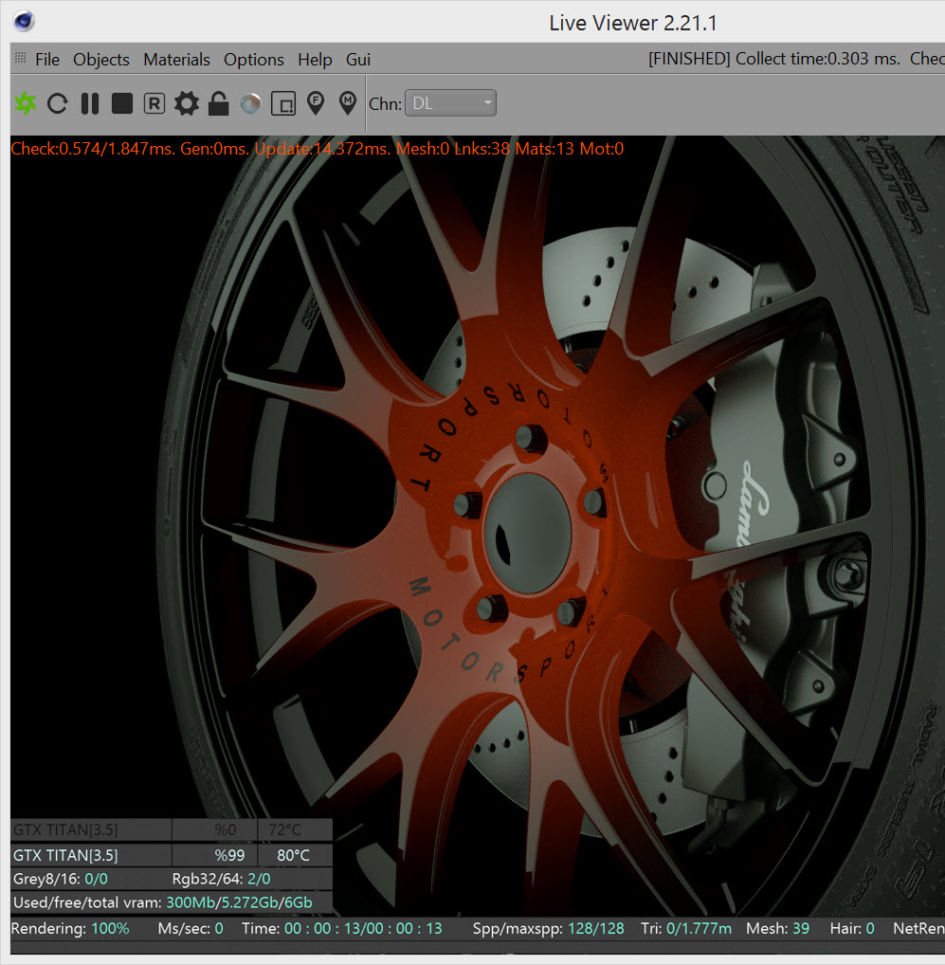Click the 'Spp/maxspp: 128/128' status text
This screenshot has width=945, height=965.
click(548, 929)
